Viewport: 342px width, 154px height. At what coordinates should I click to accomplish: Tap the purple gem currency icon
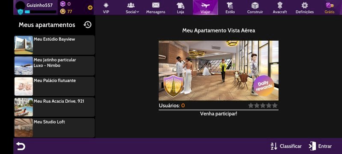click(63, 4)
